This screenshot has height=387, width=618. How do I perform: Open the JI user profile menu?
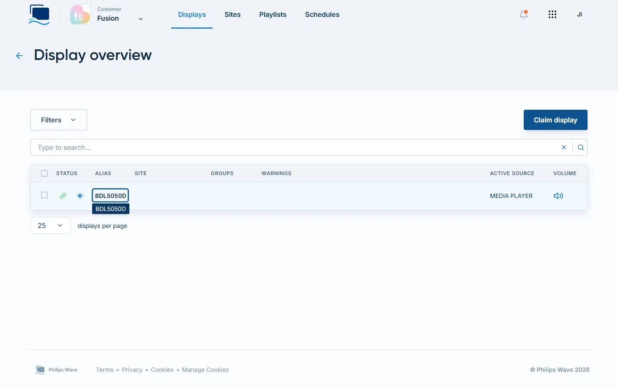coord(580,14)
